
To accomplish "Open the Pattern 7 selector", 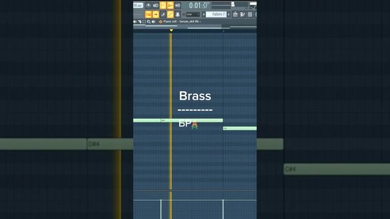I will pos(216,15).
